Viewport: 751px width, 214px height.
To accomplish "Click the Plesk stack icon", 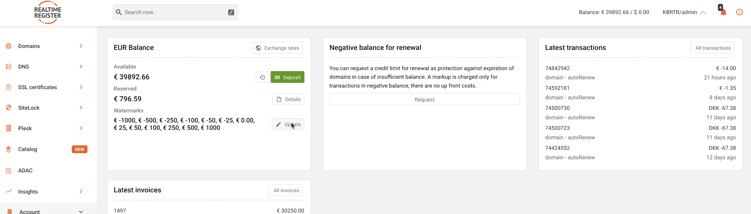I will coord(8,128).
